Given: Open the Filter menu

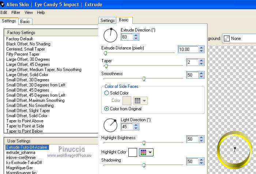Looking at the screenshot, I should [x=16, y=12].
